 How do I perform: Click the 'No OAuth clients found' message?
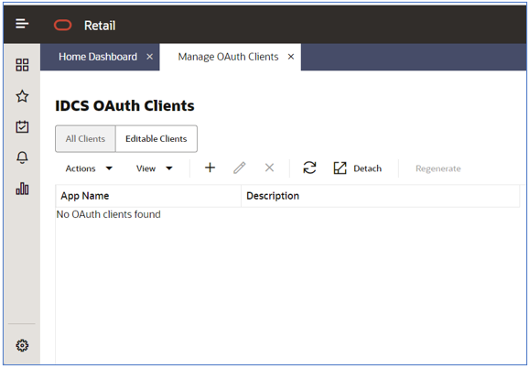[108, 214]
